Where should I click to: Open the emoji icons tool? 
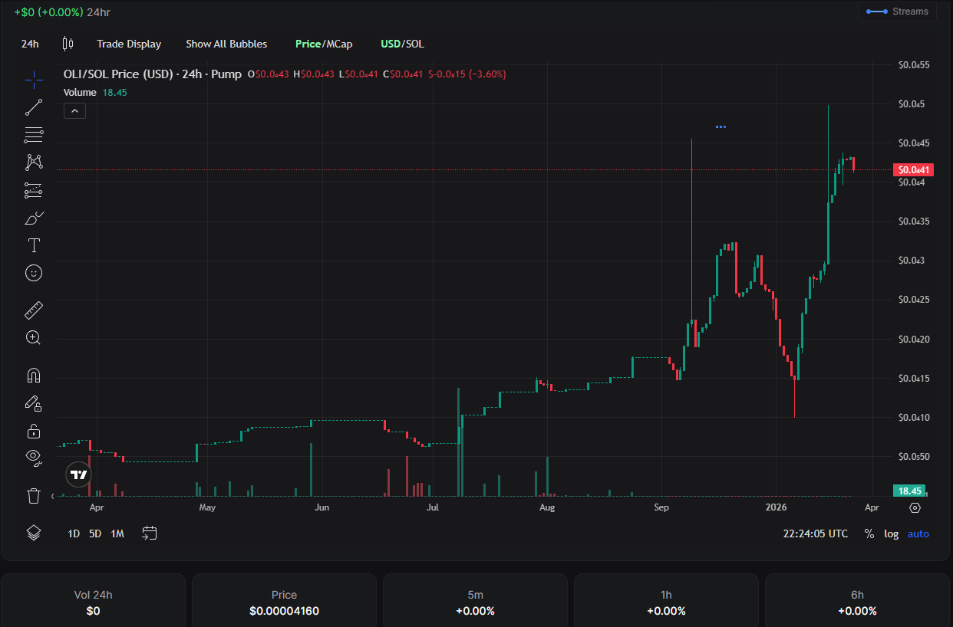tap(34, 273)
